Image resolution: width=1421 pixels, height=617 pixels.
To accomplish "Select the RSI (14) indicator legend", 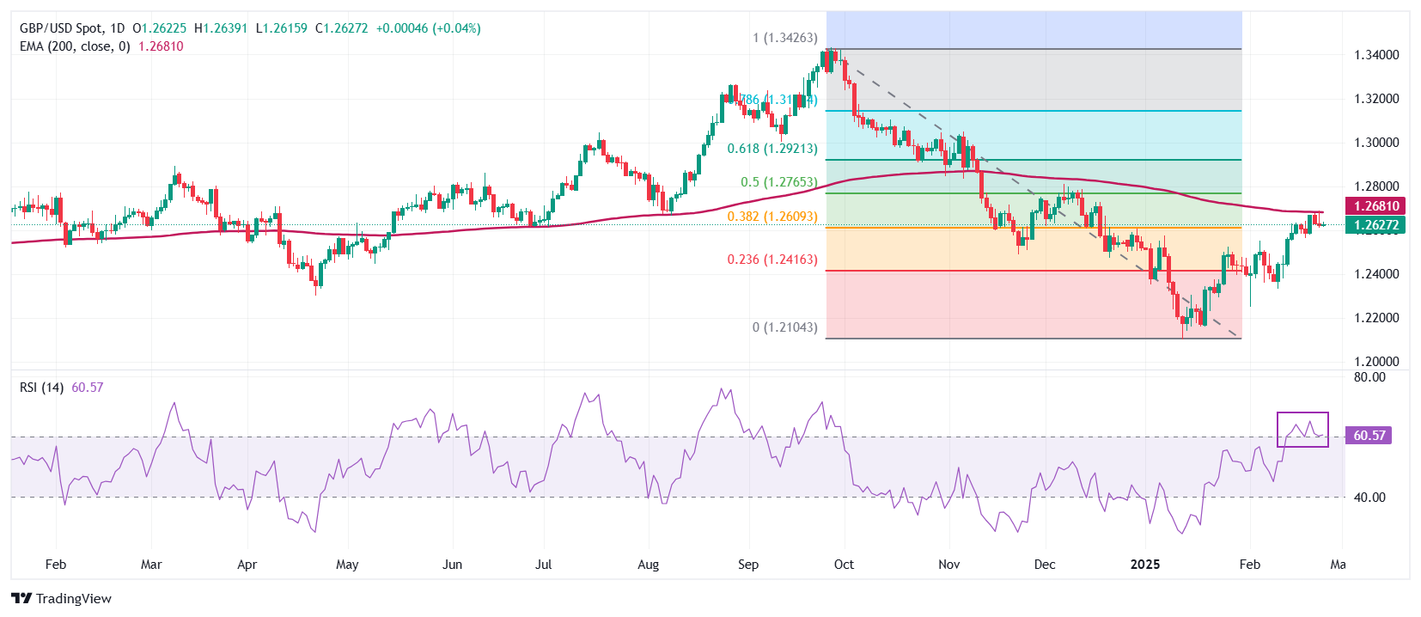I will pos(41,388).
